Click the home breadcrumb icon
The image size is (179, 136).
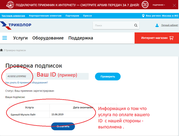tap(2, 50)
